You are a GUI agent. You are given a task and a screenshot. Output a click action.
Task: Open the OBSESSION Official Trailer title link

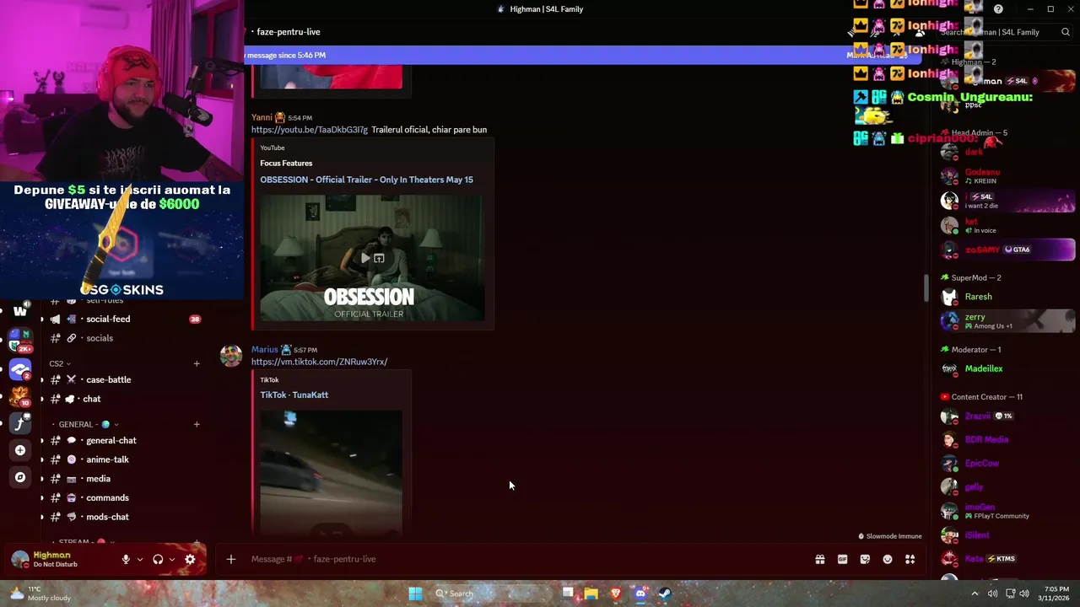coord(366,180)
